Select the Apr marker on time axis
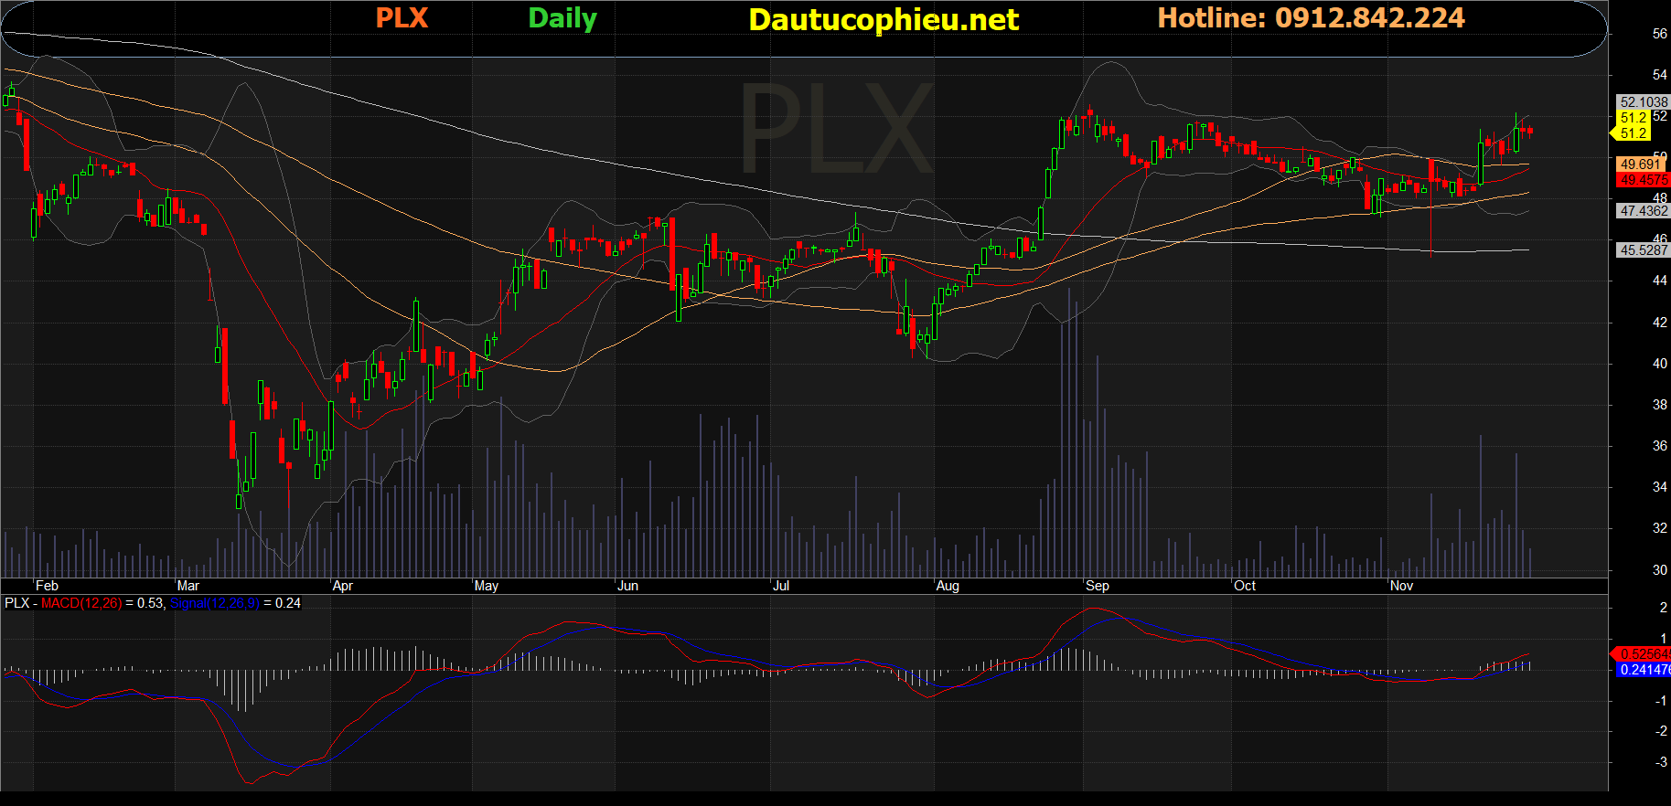The width and height of the screenshot is (1671, 806). pos(342,586)
